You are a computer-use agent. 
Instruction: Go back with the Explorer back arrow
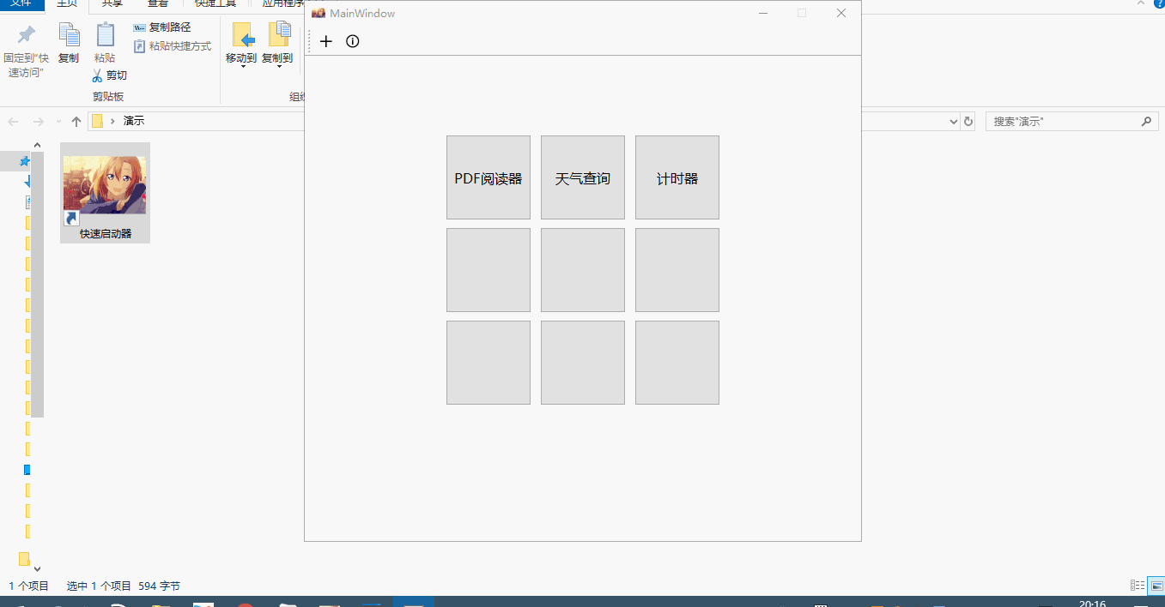13,122
